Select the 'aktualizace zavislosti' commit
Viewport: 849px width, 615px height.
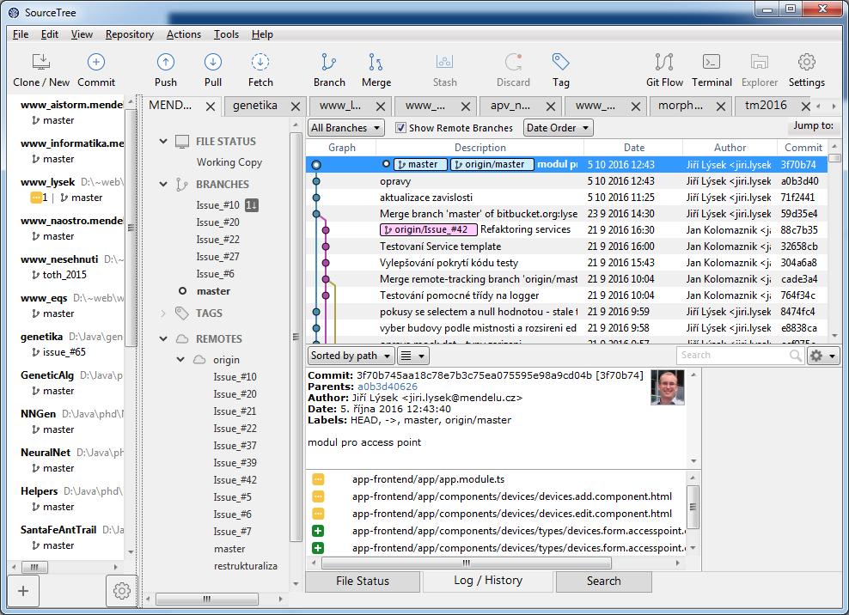565,198
